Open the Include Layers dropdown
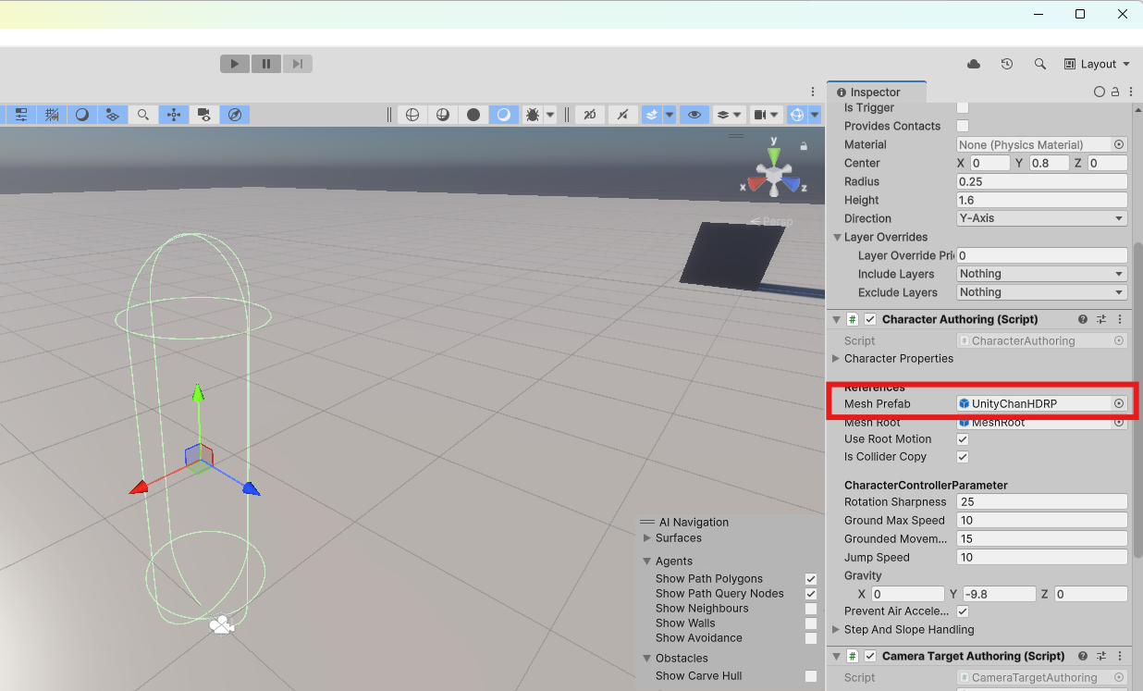The width and height of the screenshot is (1143, 691). point(1041,274)
